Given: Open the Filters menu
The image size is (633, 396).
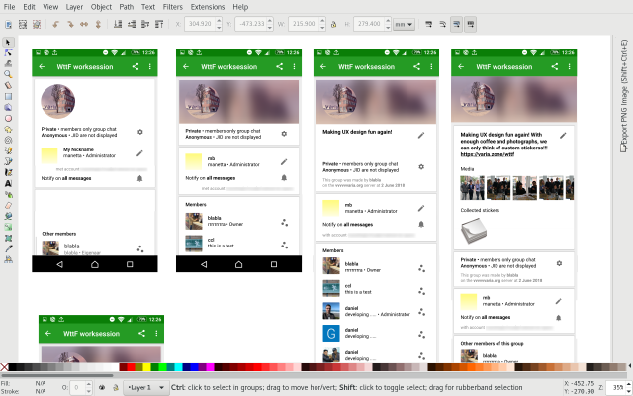Looking at the screenshot, I should [x=173, y=6].
